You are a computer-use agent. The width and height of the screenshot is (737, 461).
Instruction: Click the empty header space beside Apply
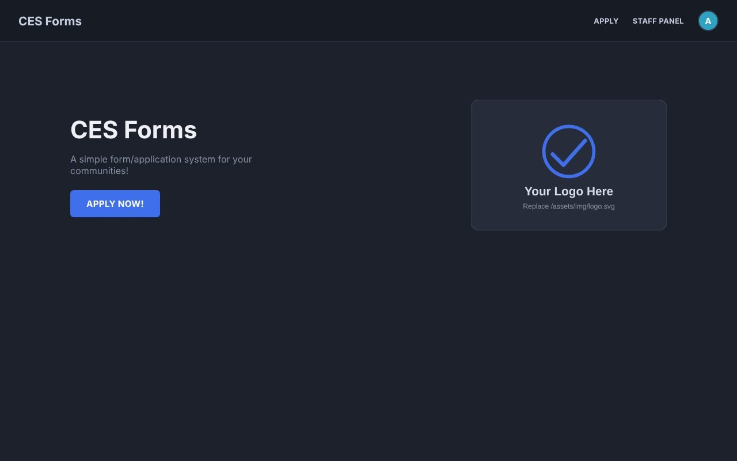pyautogui.click(x=345, y=21)
